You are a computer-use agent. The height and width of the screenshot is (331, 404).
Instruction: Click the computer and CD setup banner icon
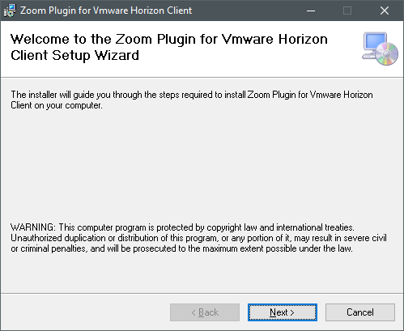click(380, 49)
